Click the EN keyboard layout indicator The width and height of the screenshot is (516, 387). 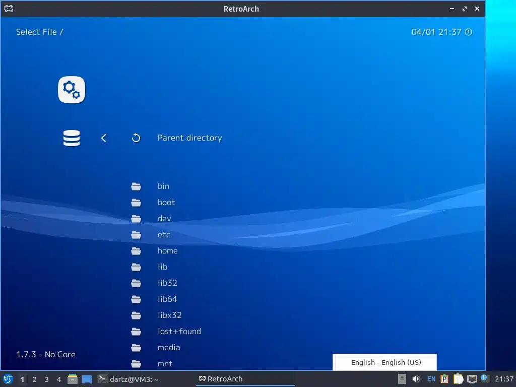pyautogui.click(x=431, y=379)
